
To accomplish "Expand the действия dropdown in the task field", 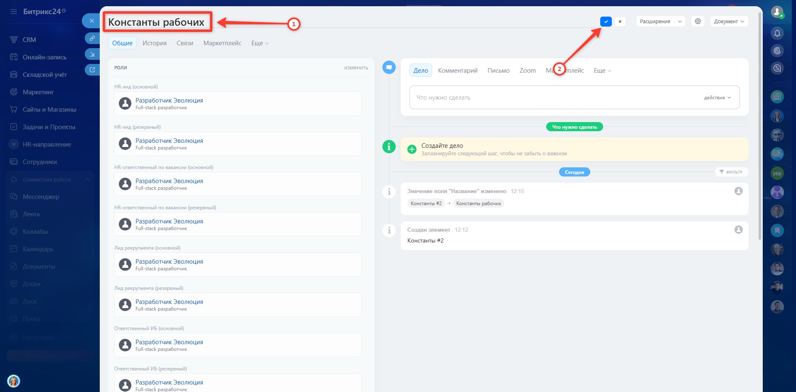I will 717,98.
